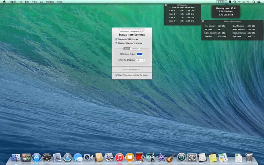Viewport: 264px width, 165px height.
Task: Open the Go menu
Action: pyautogui.click(x=42, y=2)
